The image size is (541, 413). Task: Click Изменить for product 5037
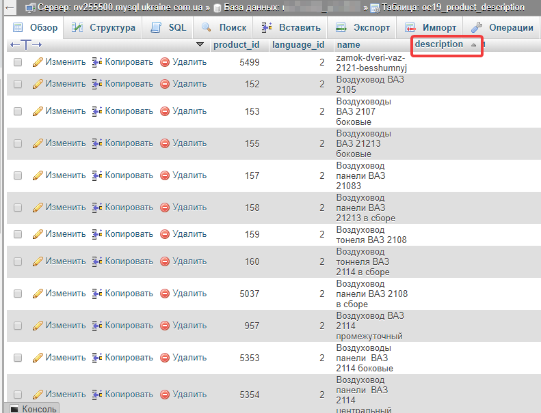coord(66,293)
